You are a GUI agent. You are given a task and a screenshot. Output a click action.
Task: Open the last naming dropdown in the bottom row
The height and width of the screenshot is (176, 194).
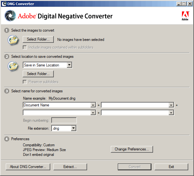[138, 112]
